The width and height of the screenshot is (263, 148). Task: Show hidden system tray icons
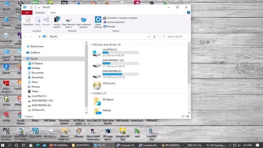[x=230, y=145]
